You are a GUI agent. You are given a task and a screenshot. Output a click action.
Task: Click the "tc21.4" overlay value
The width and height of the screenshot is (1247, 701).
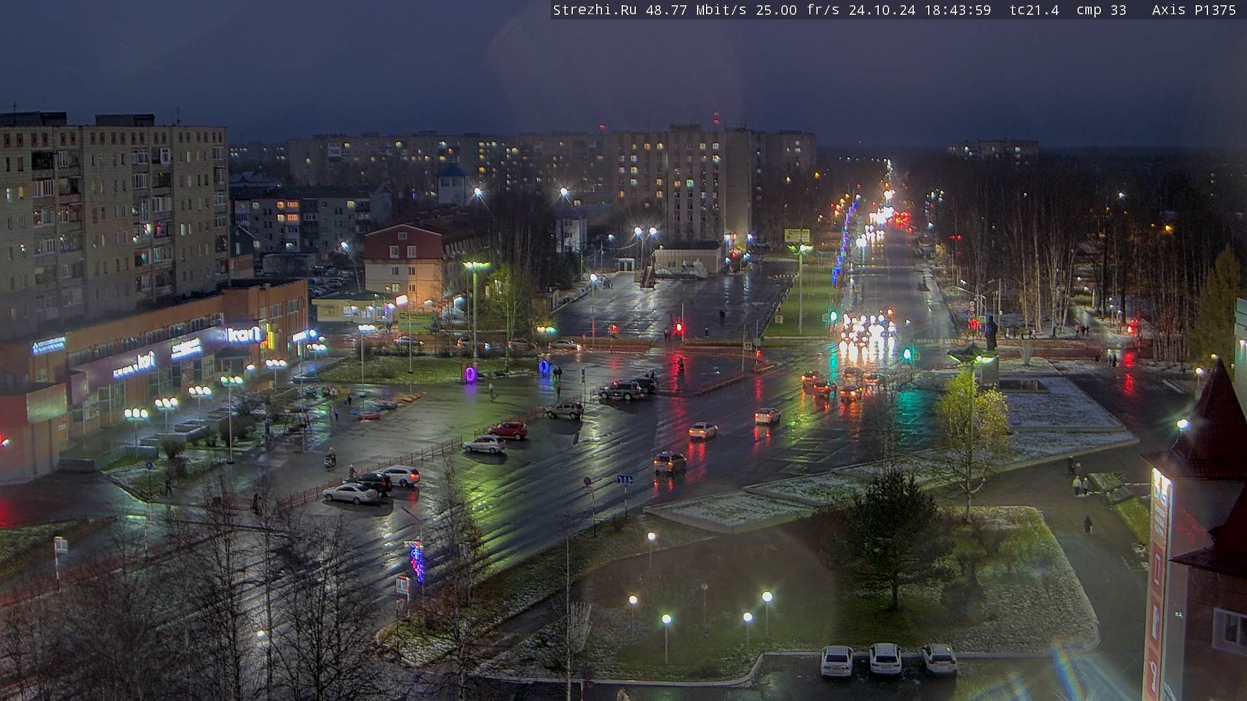1034,10
